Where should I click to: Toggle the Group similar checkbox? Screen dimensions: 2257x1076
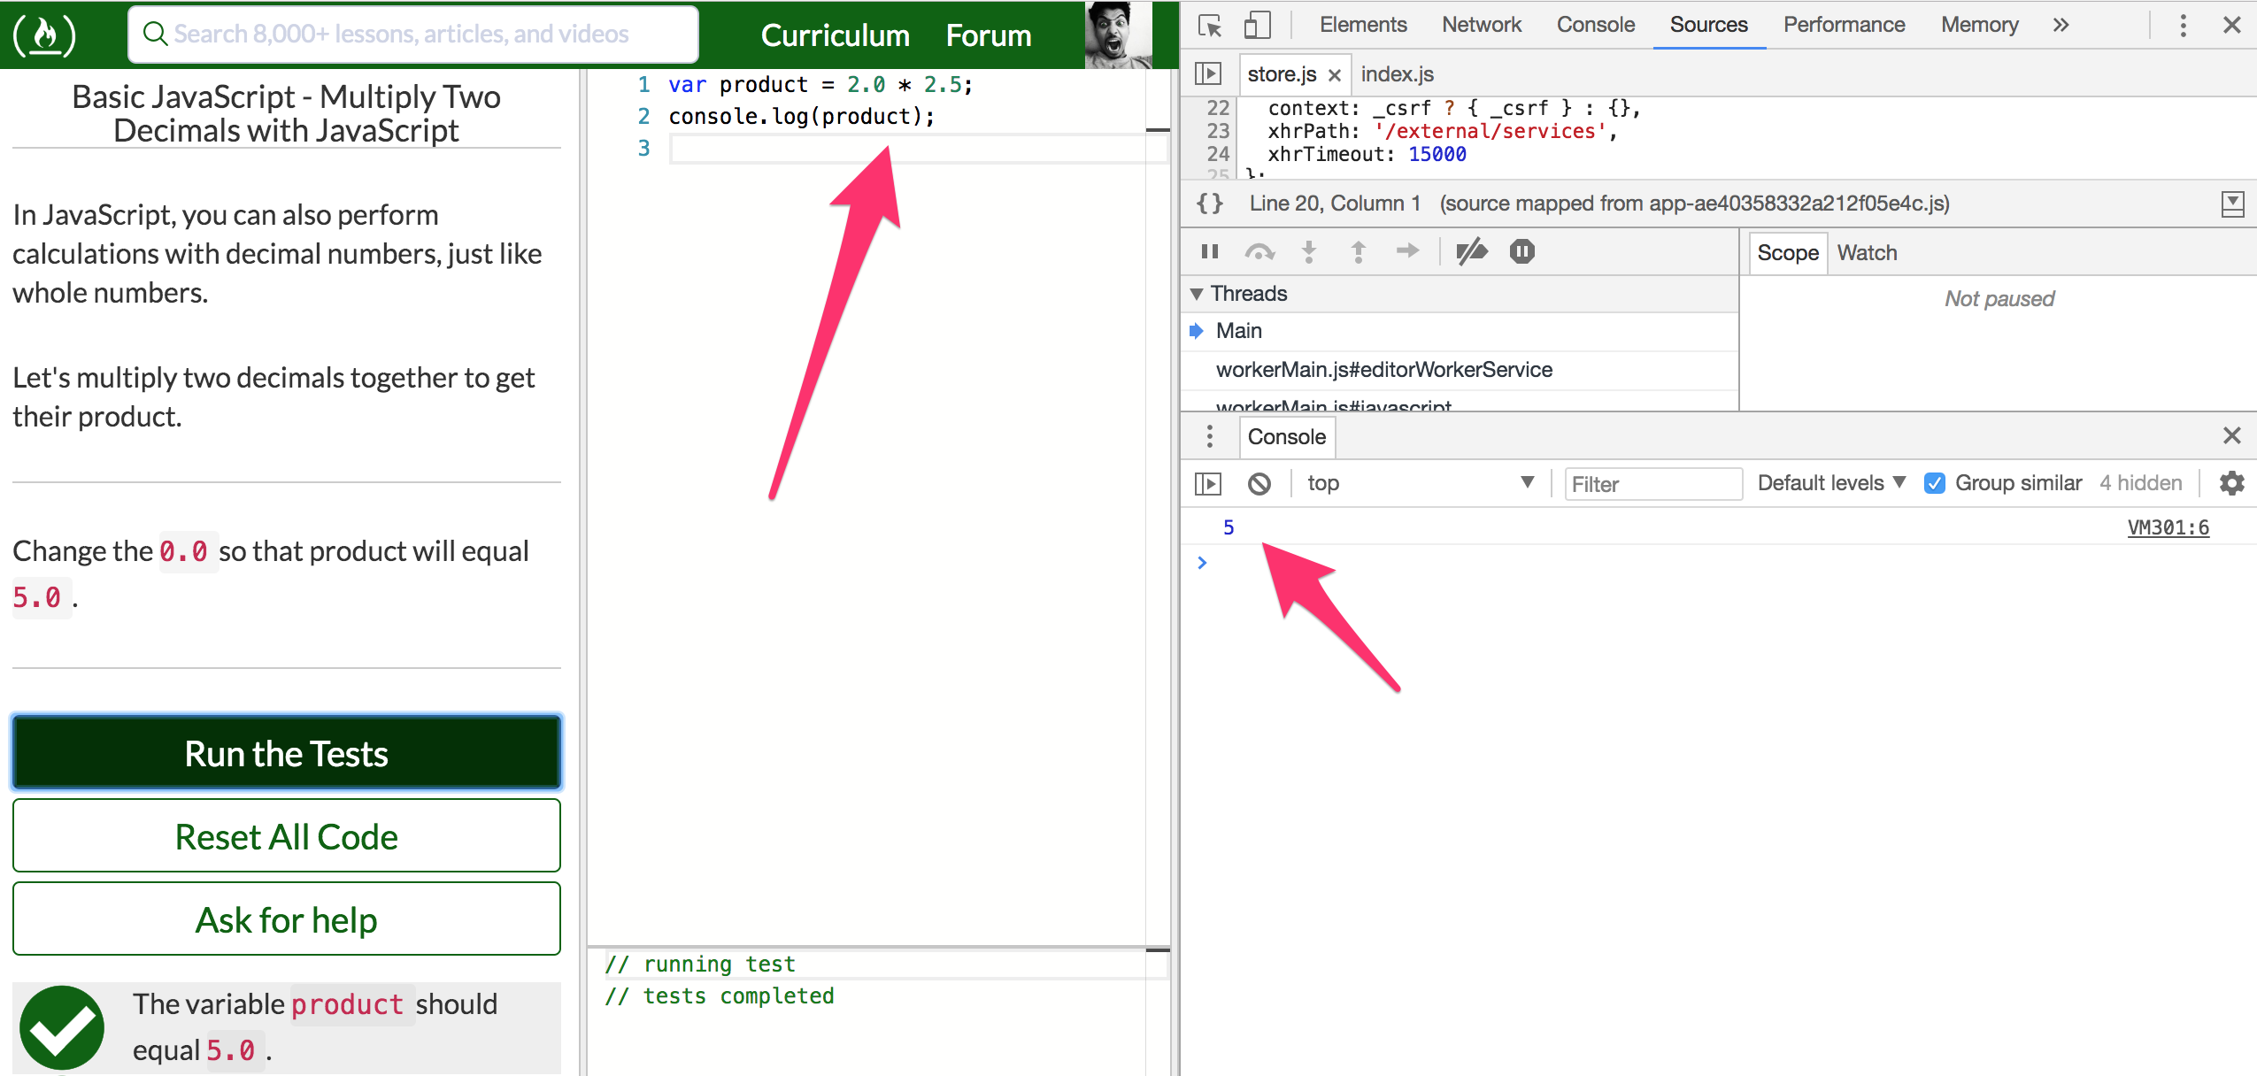tap(1935, 483)
